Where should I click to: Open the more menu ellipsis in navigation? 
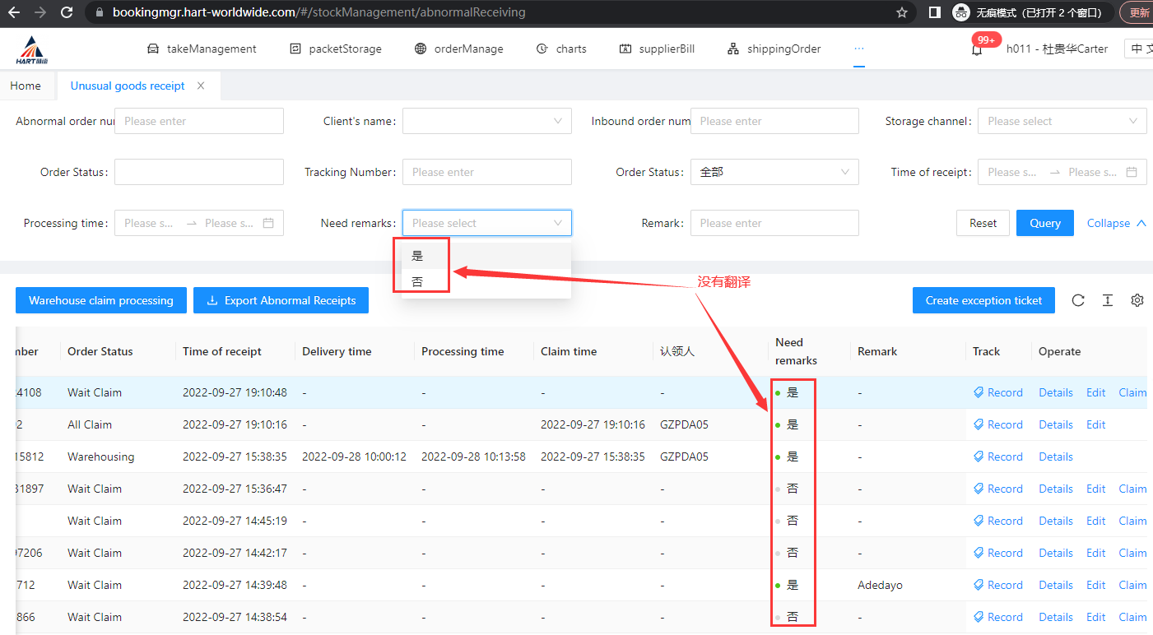(x=859, y=49)
